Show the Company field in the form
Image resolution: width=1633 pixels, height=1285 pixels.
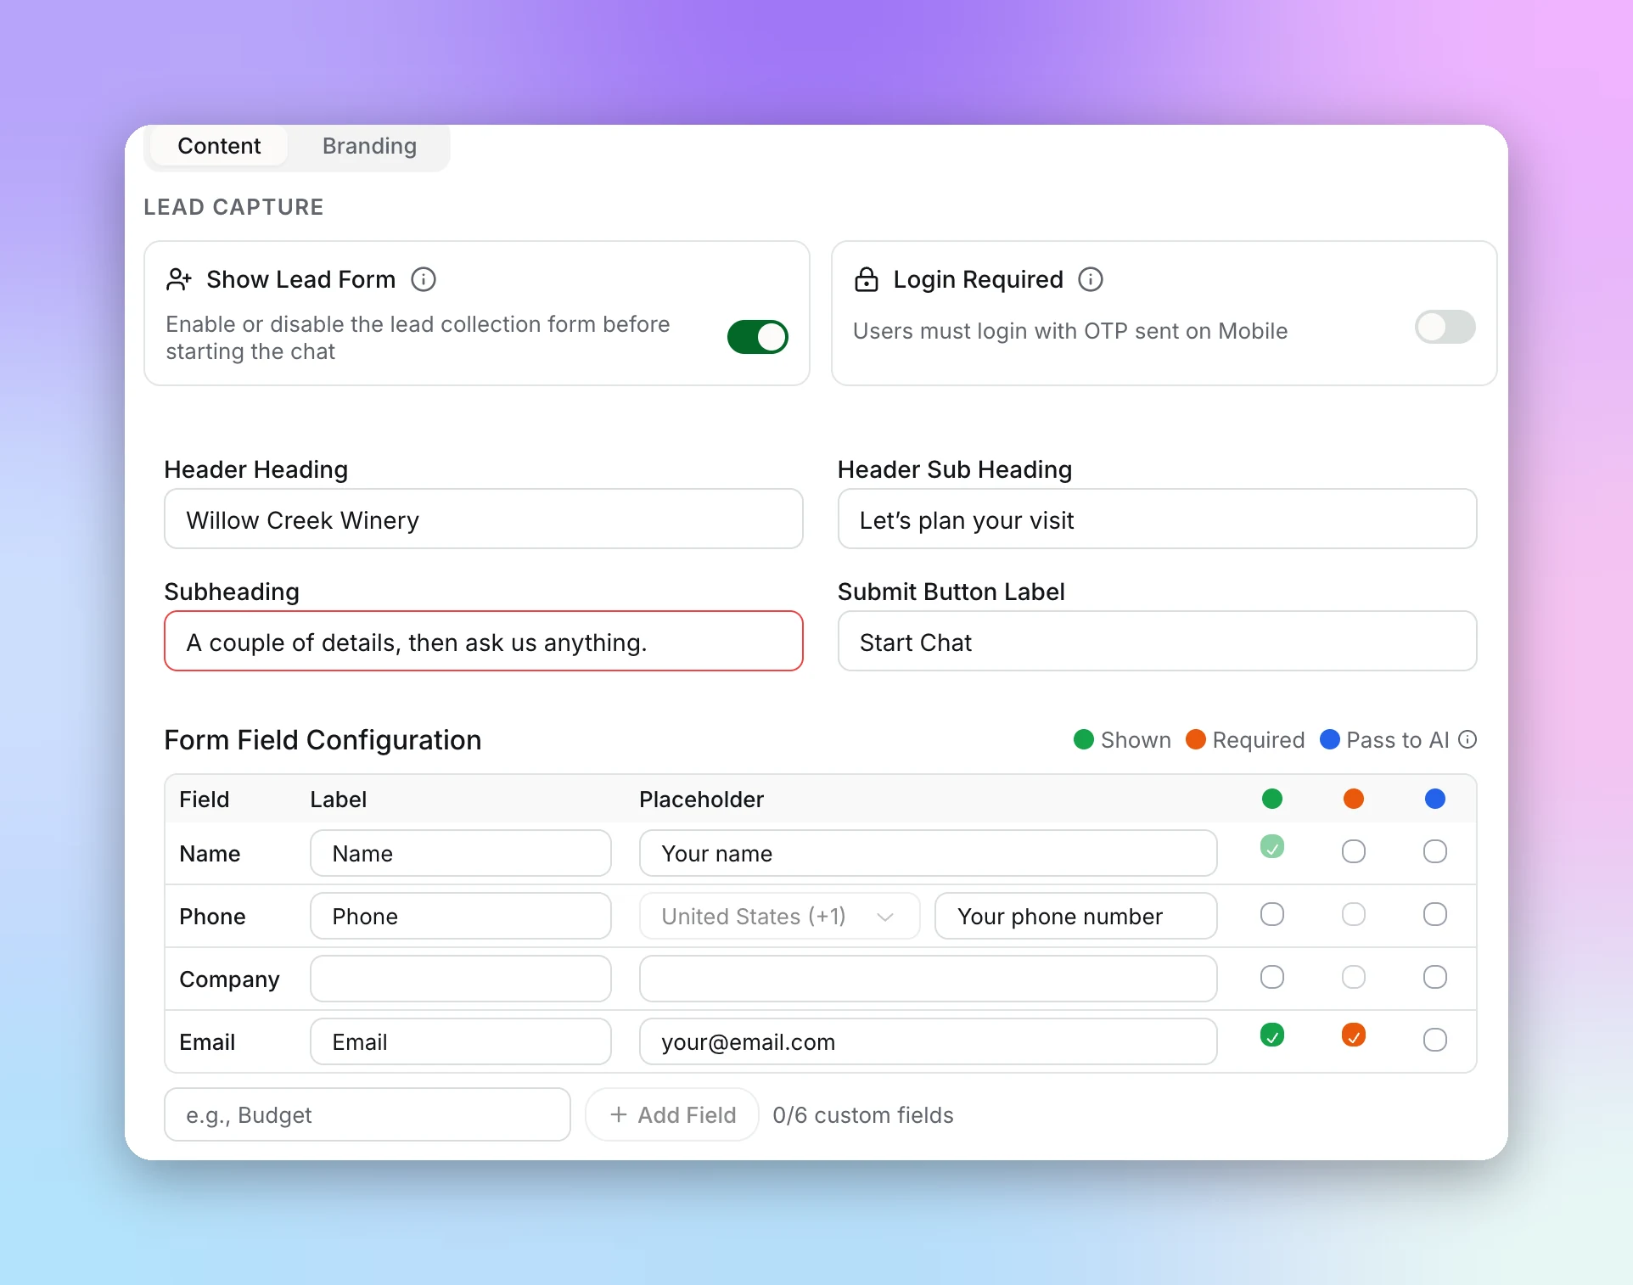click(x=1272, y=977)
